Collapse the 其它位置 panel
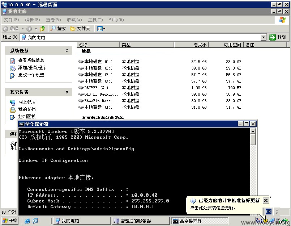The height and width of the screenshot is (226, 291). [x=67, y=92]
